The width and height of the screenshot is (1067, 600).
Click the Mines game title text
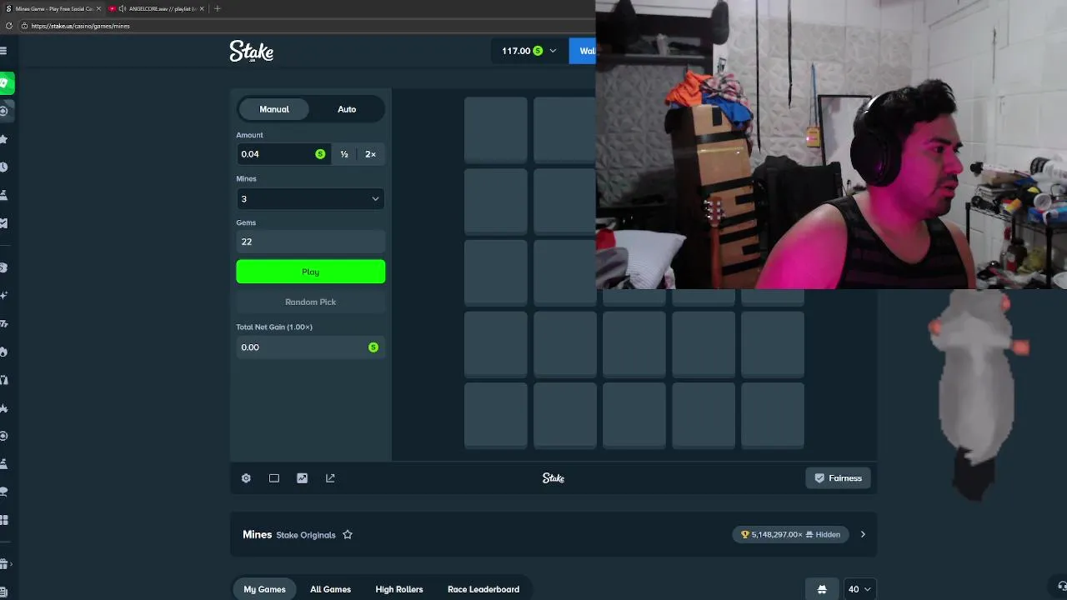coord(258,535)
